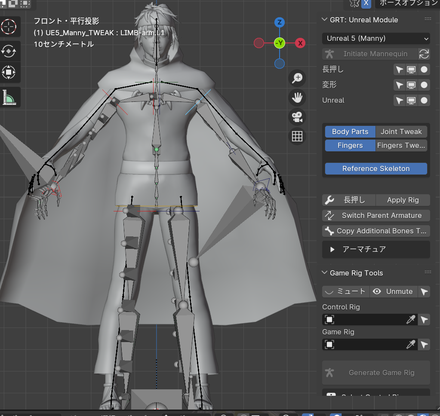This screenshot has height=416, width=440.
Task: Click the Game Rig object field
Action: 366,345
